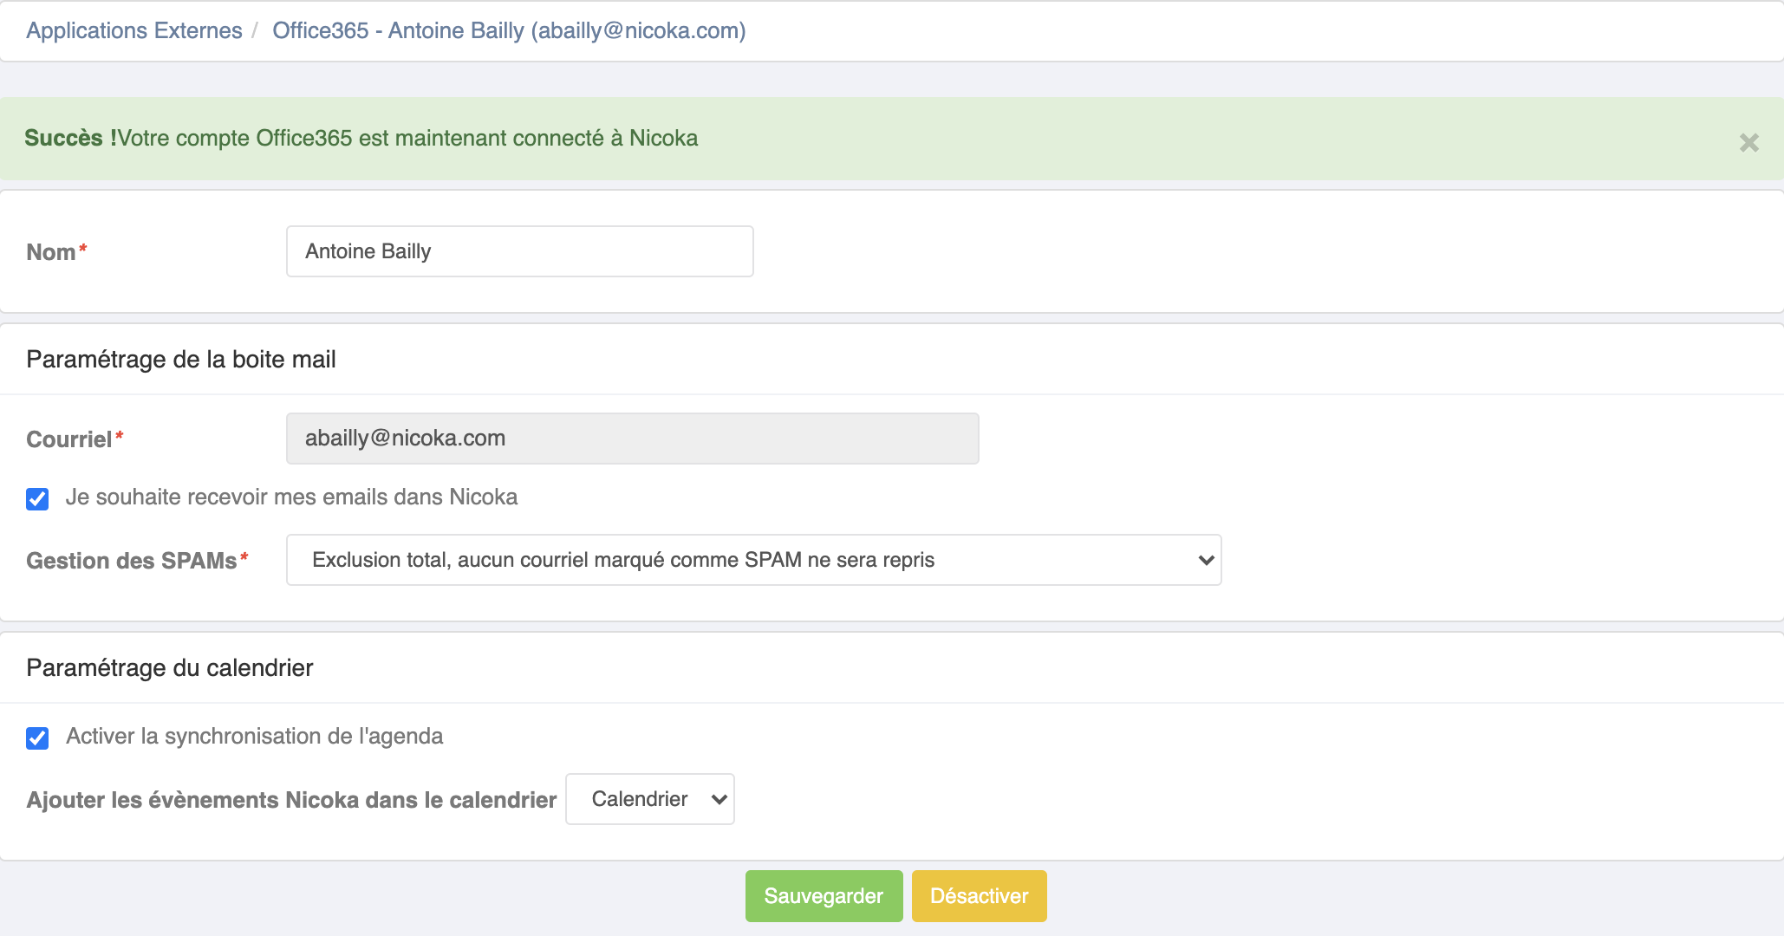Click the 'Paramétrage de la boite mail' heading
Image resolution: width=1784 pixels, height=936 pixels.
[x=181, y=359]
